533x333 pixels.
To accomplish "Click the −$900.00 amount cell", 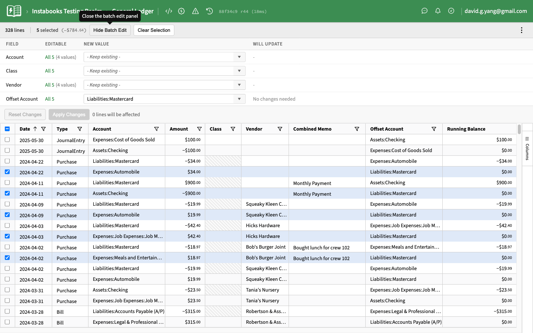I will 185,193.
